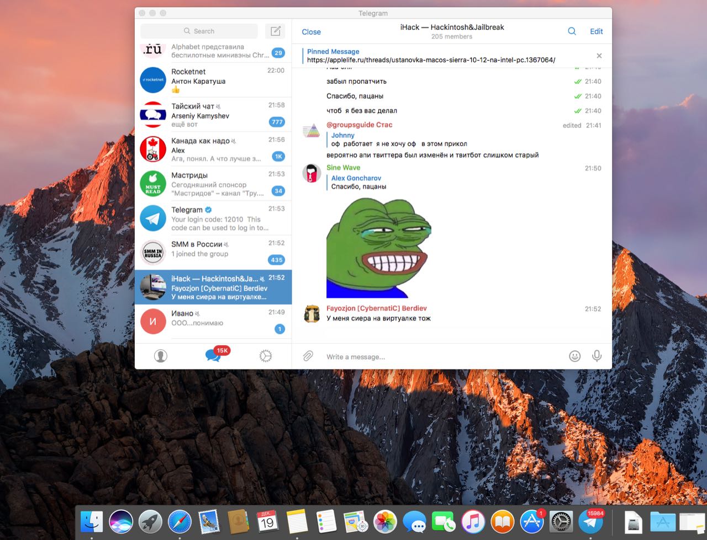
Task: Open iBooks from the Dock
Action: click(503, 521)
